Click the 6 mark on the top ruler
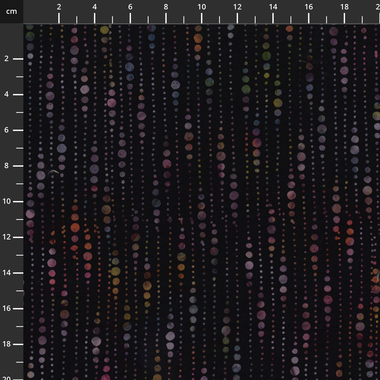380x380 pixels. (x=130, y=7)
